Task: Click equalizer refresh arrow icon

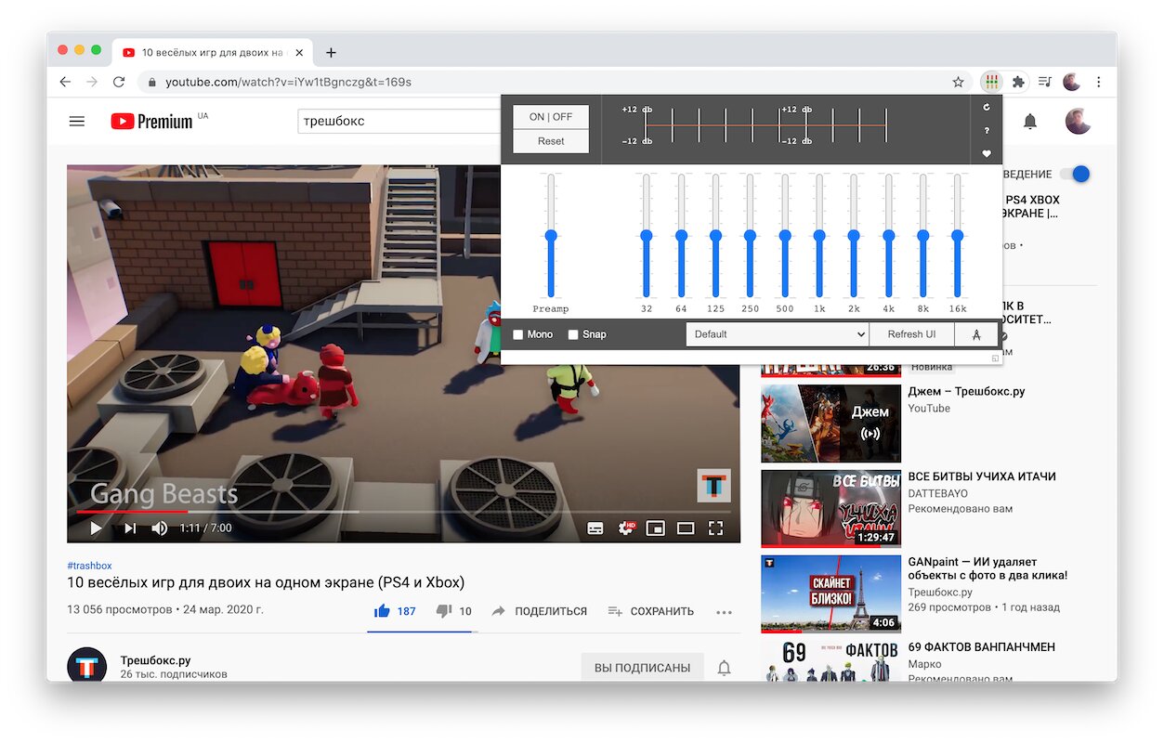Action: pos(987,107)
